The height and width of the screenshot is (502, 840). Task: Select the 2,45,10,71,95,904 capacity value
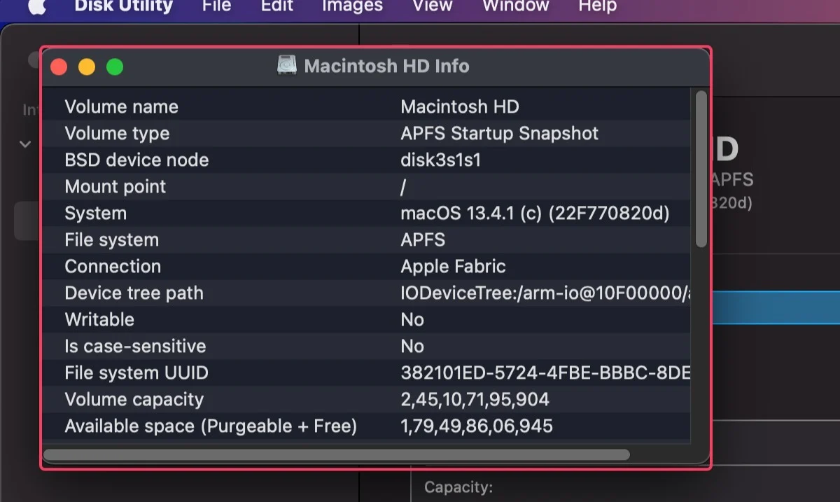(x=475, y=400)
